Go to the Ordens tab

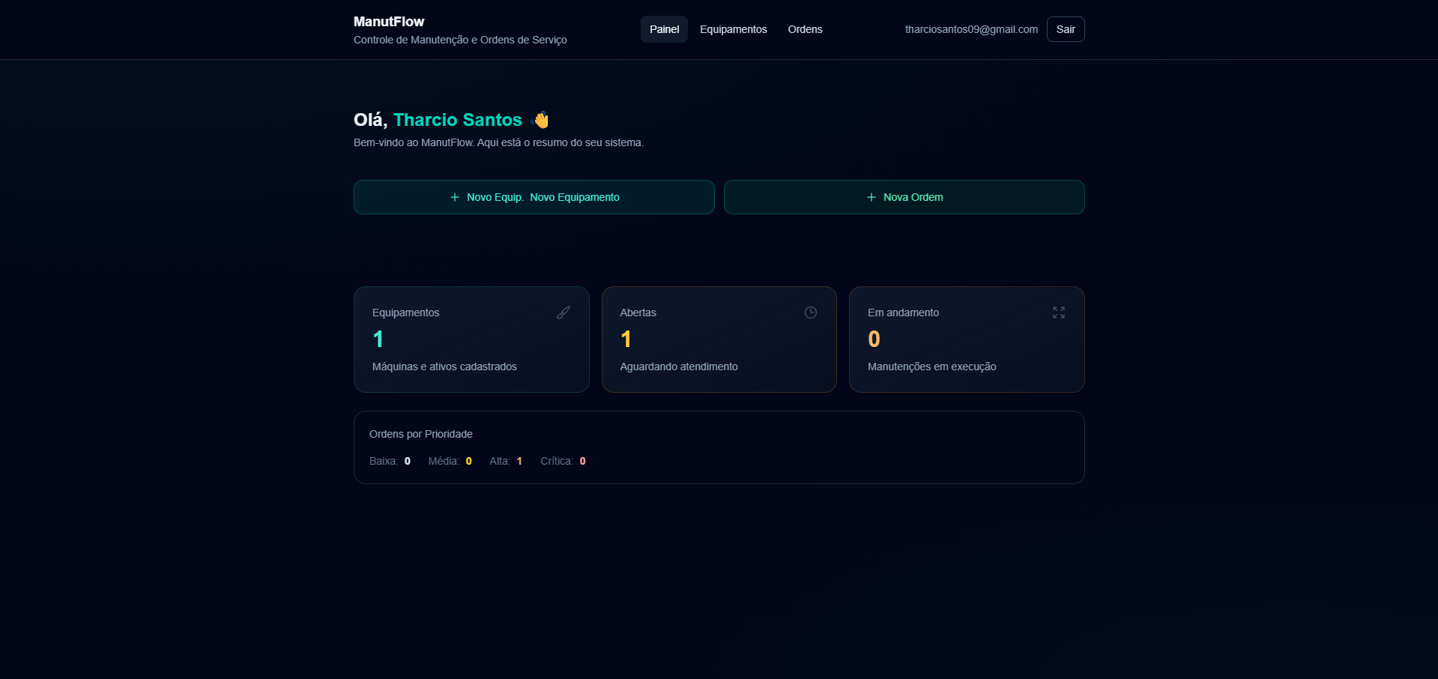[806, 29]
